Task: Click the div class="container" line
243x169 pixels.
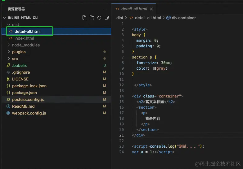Action: point(158,96)
